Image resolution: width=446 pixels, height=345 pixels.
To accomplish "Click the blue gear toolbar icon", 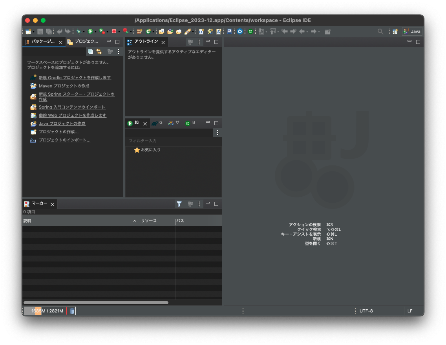I will click(x=240, y=31).
